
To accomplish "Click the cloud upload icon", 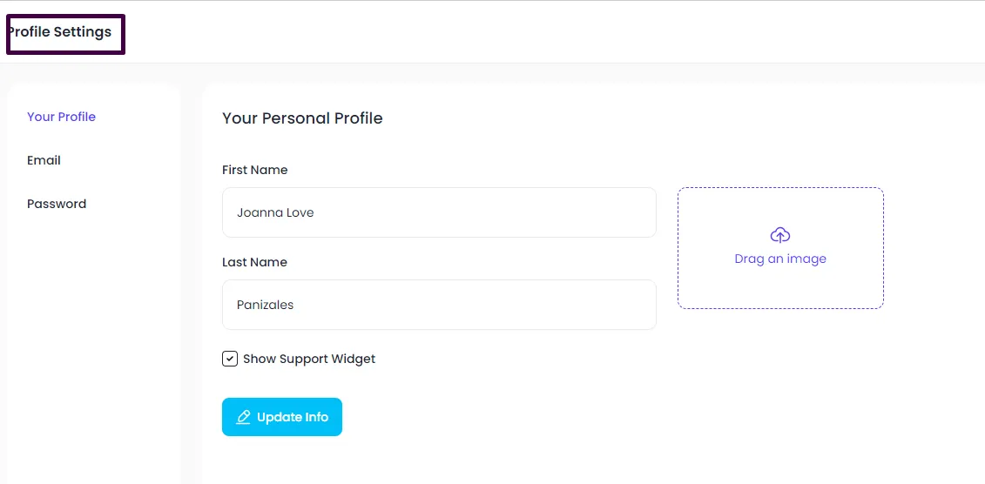I will pyautogui.click(x=780, y=235).
